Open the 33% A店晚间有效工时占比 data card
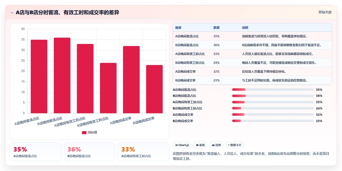The height and width of the screenshot is (171, 342). pos(143,152)
